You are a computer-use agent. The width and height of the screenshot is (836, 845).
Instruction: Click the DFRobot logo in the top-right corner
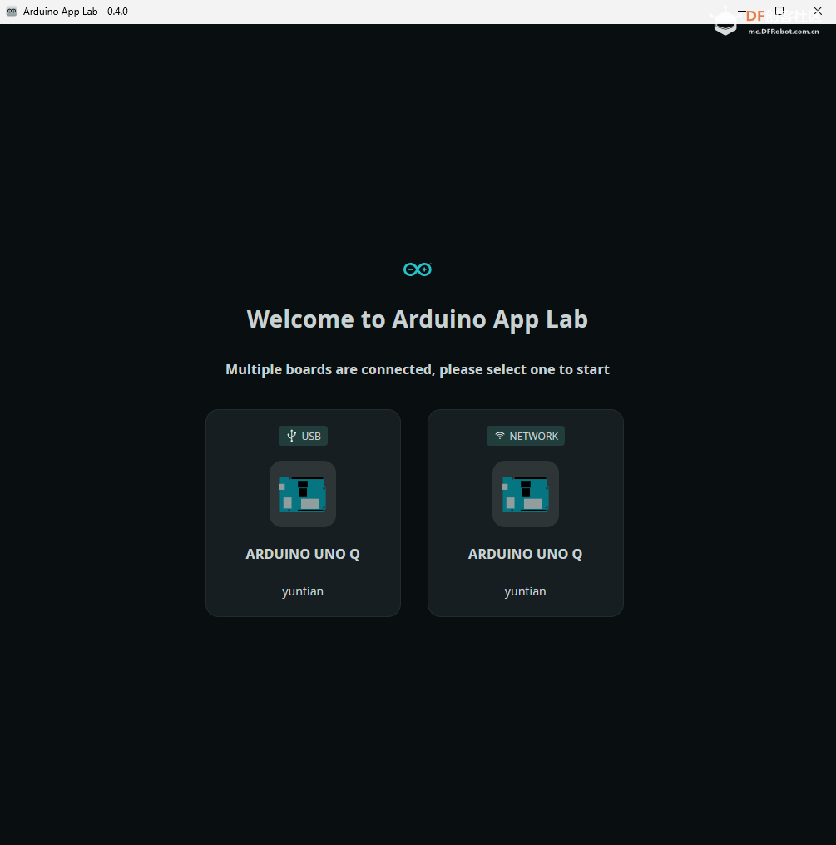(724, 21)
